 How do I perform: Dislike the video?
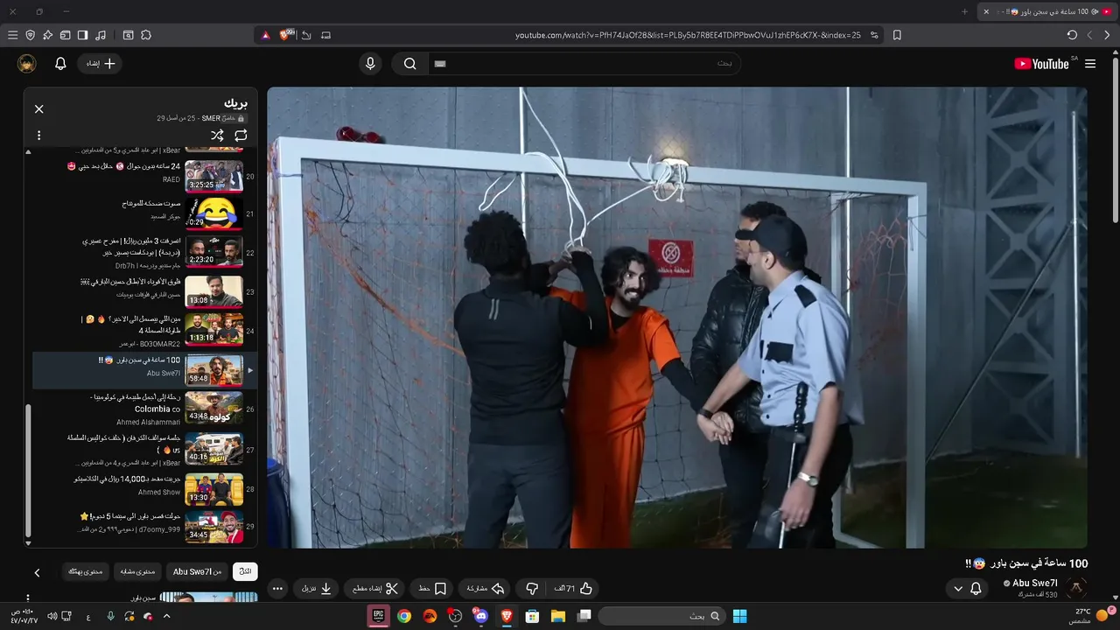(x=532, y=589)
